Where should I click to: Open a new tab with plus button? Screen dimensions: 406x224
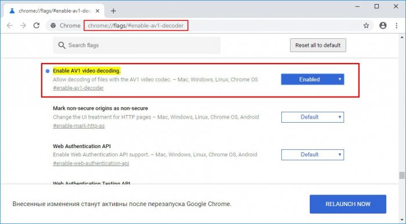[x=113, y=11]
